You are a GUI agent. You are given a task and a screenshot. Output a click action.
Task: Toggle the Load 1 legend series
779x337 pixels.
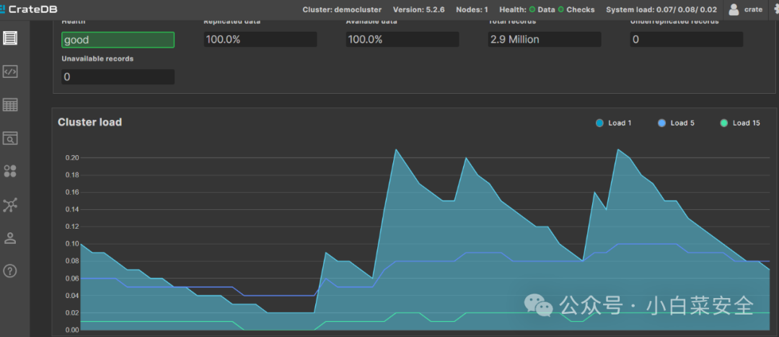coord(614,123)
